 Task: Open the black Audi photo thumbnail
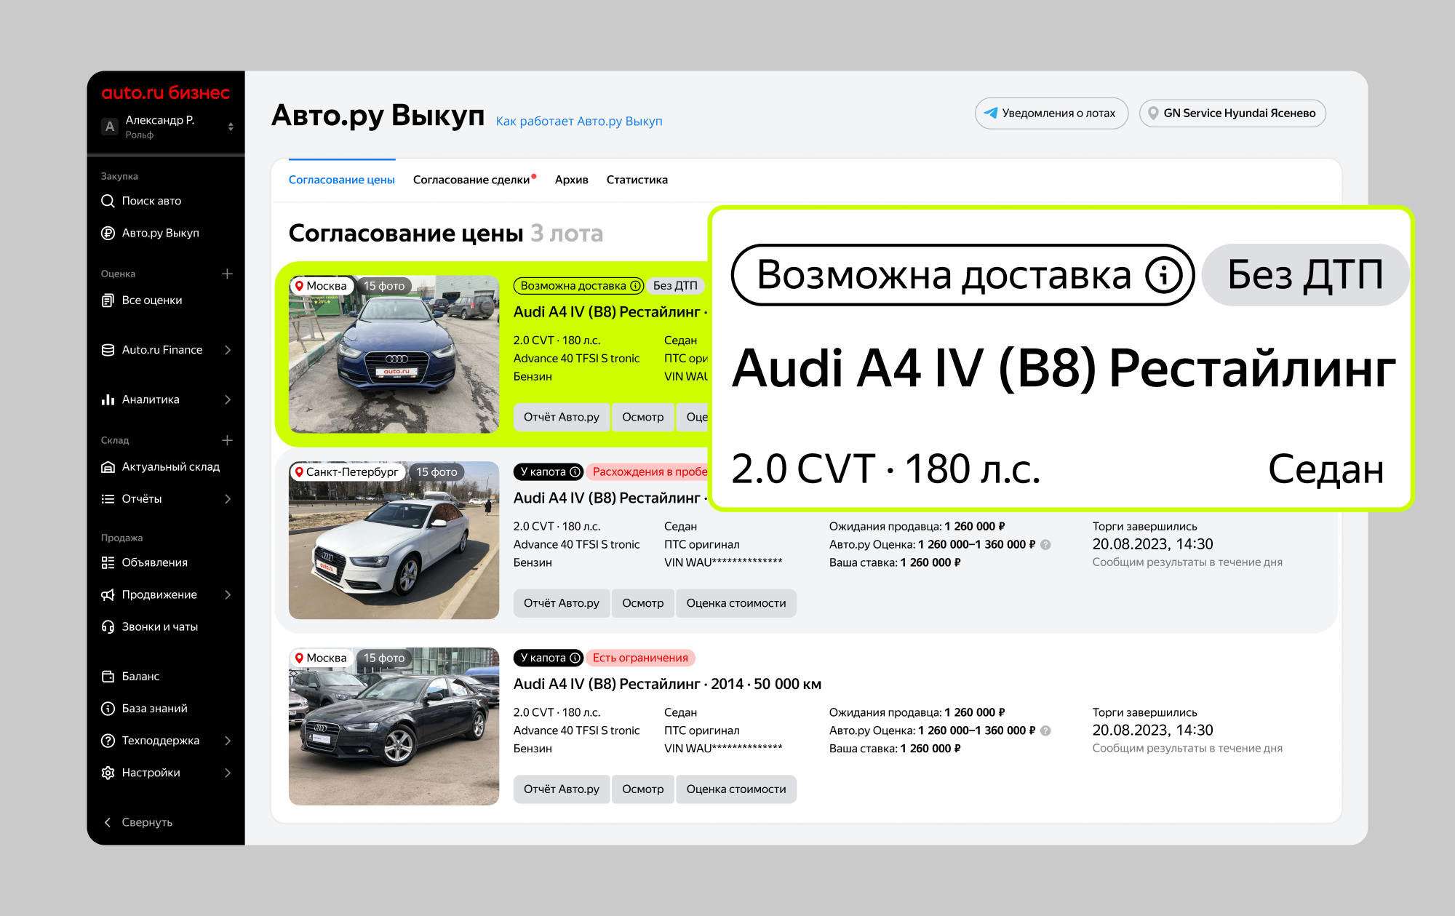[x=394, y=727]
